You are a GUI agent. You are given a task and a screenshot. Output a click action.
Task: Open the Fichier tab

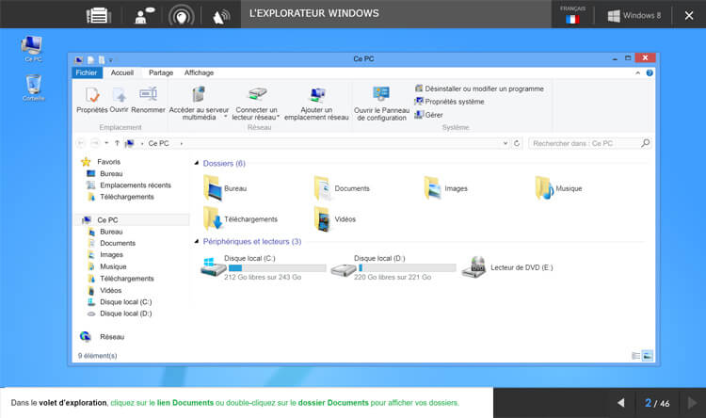click(x=87, y=73)
